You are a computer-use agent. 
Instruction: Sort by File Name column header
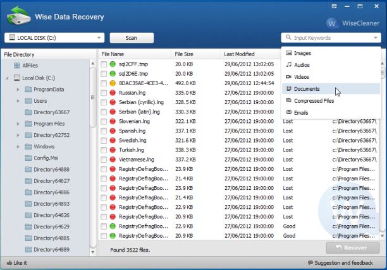tap(135, 54)
